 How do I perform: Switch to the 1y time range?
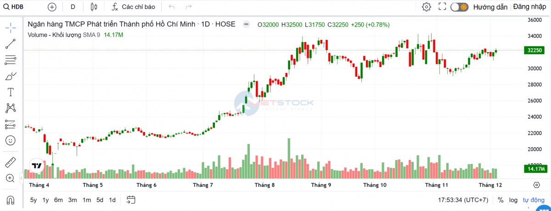click(45, 200)
